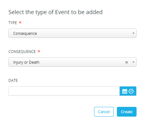Click the red asterisk beside TYPE

pos(20,22)
